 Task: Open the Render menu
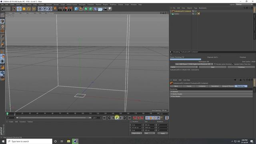[x=56, y=4]
